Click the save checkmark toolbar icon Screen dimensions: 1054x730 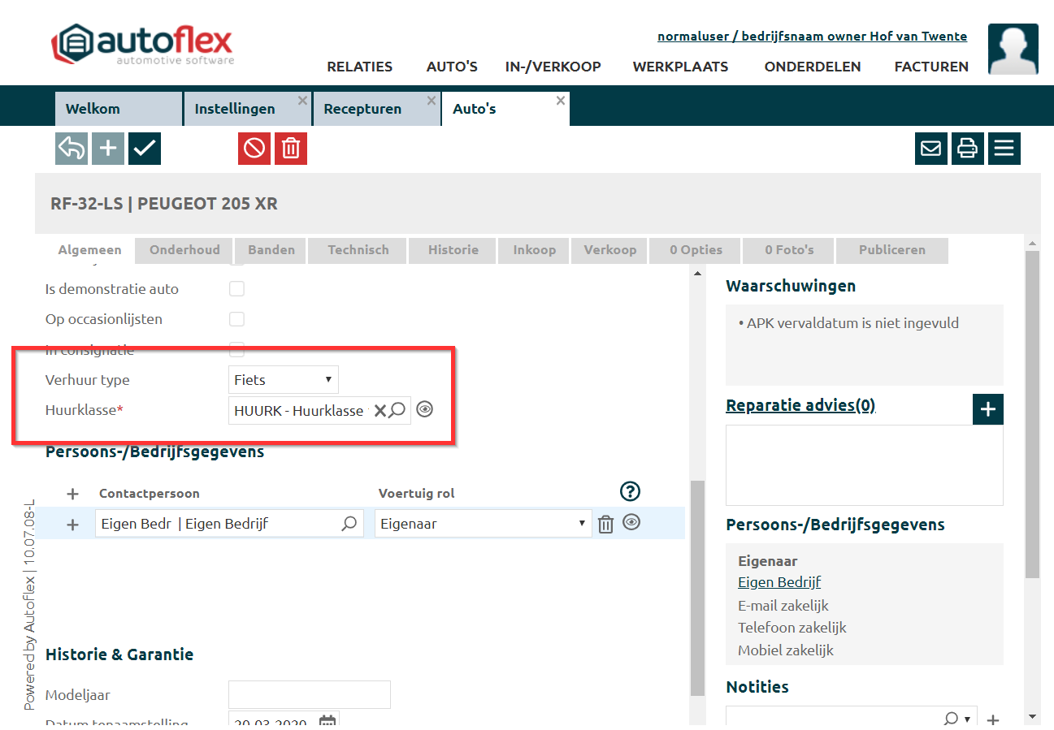[145, 149]
